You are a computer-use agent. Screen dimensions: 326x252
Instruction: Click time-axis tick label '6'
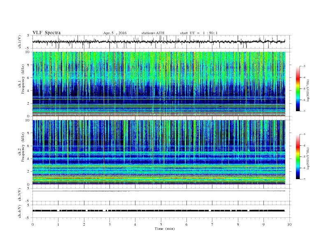click(x=186, y=224)
